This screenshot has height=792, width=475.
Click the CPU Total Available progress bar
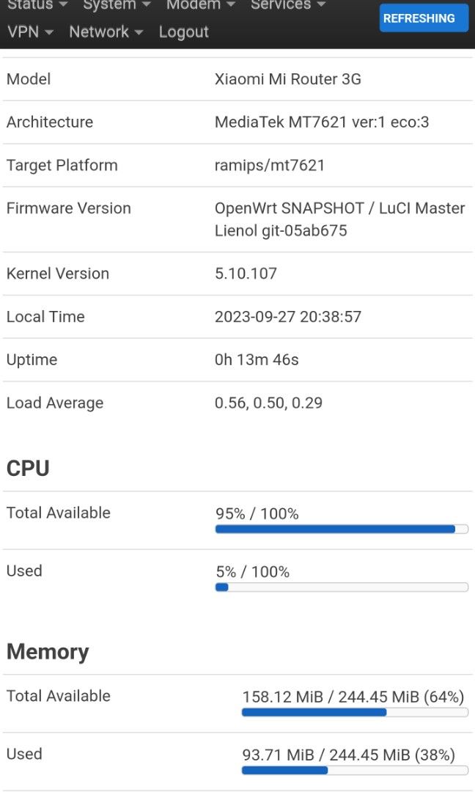tap(342, 529)
